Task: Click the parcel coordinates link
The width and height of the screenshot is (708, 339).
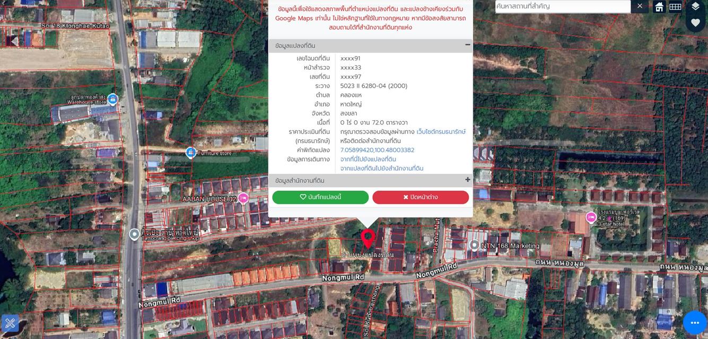Action: click(377, 150)
